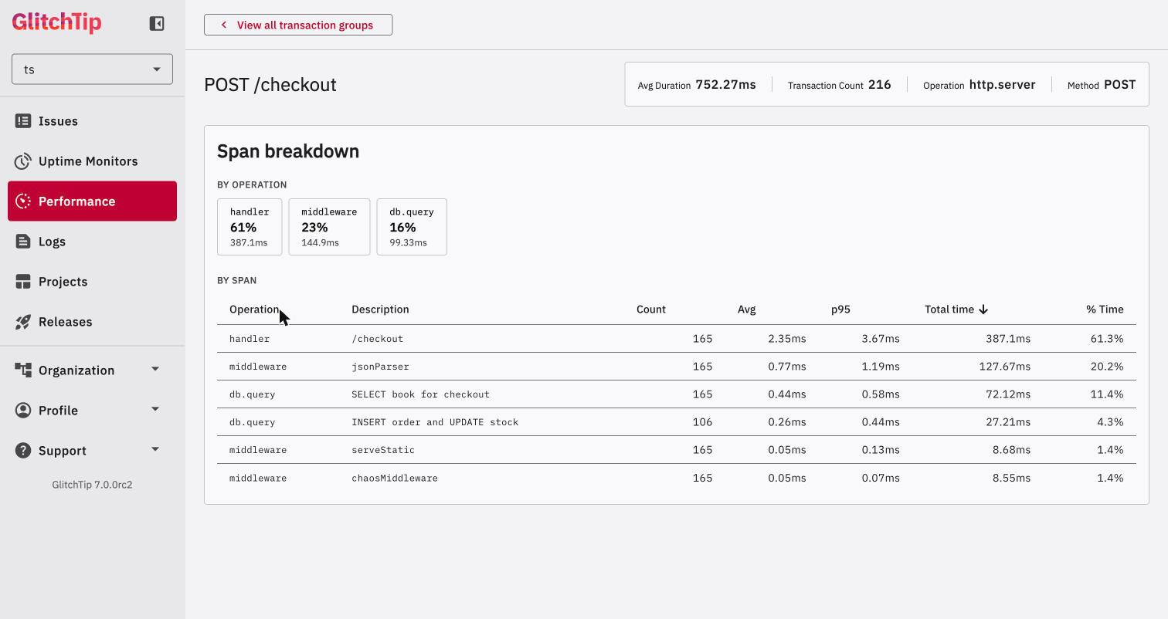Select the db.query operation card
This screenshot has height=619, width=1168.
(x=412, y=227)
